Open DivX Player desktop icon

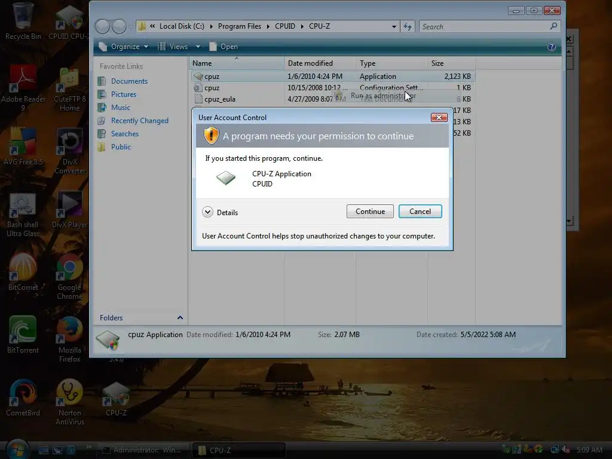pyautogui.click(x=69, y=210)
